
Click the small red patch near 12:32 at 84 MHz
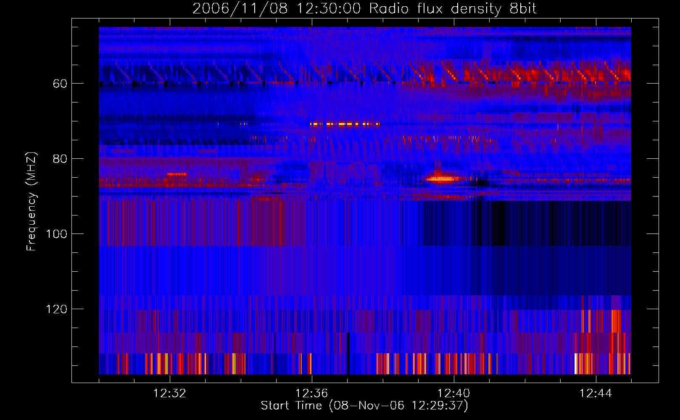pyautogui.click(x=177, y=174)
